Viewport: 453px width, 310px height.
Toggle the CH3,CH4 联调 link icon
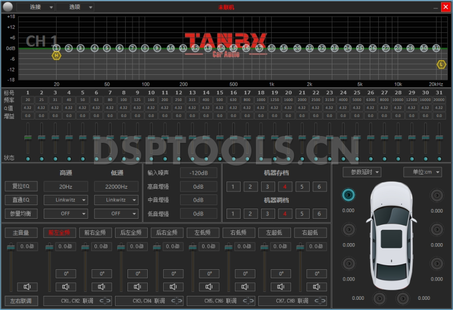click(177, 301)
